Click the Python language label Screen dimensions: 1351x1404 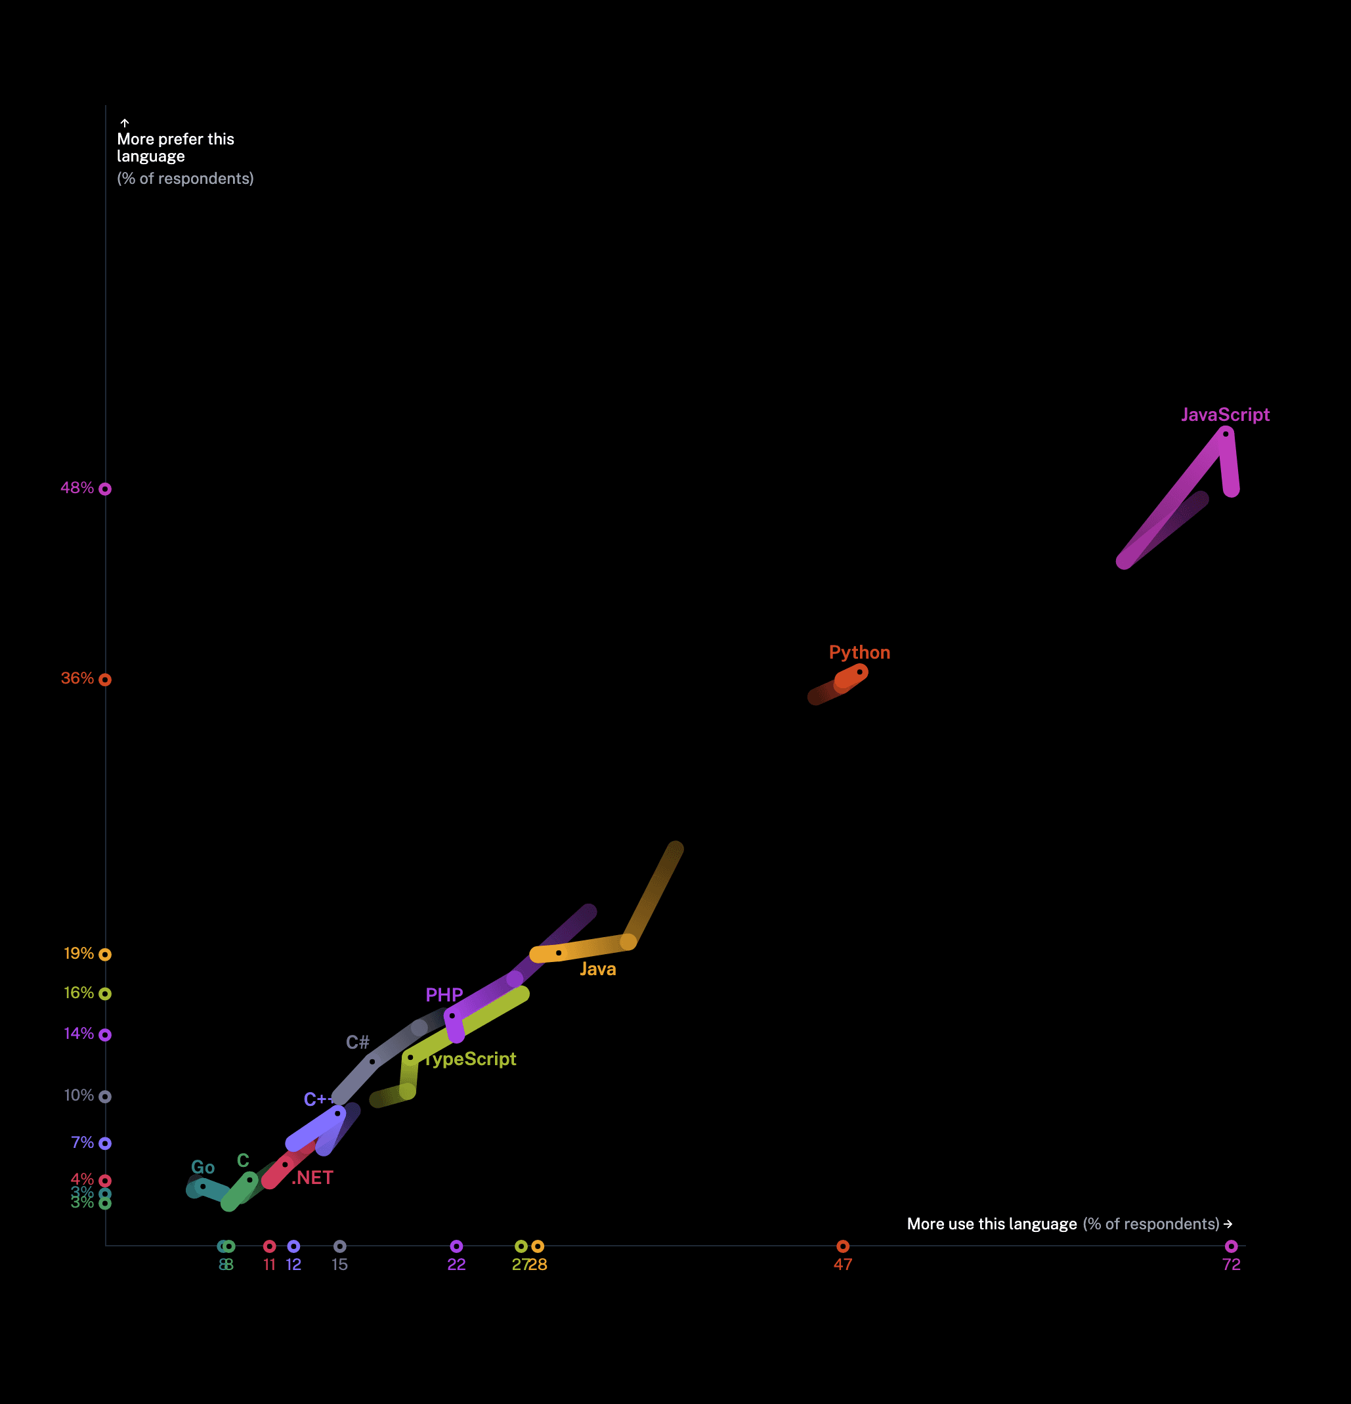click(x=859, y=653)
